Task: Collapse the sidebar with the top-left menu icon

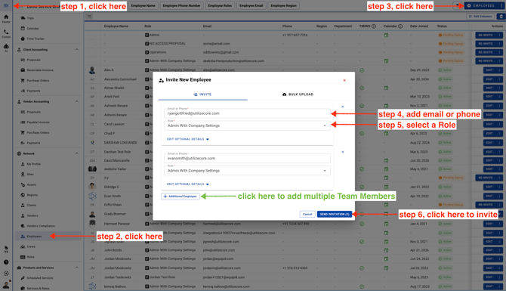Action: pos(6,5)
